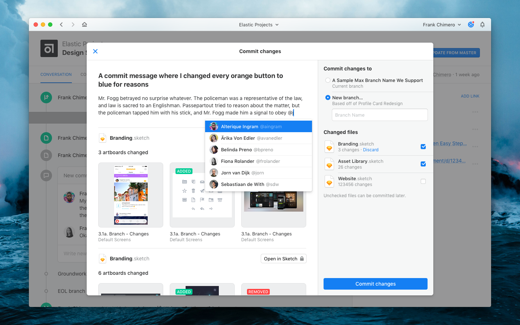The image size is (520, 325).
Task: Mention Fiona Rolander from suggestions
Action: (x=259, y=161)
